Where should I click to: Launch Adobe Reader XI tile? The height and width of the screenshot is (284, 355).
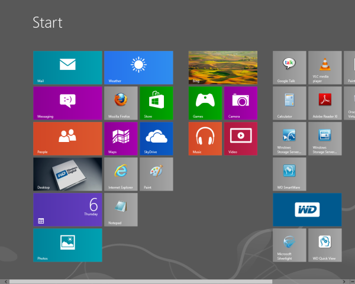325,103
